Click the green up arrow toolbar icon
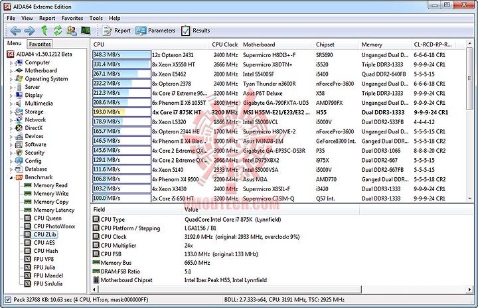The width and height of the screenshot is (478, 308). (44, 31)
